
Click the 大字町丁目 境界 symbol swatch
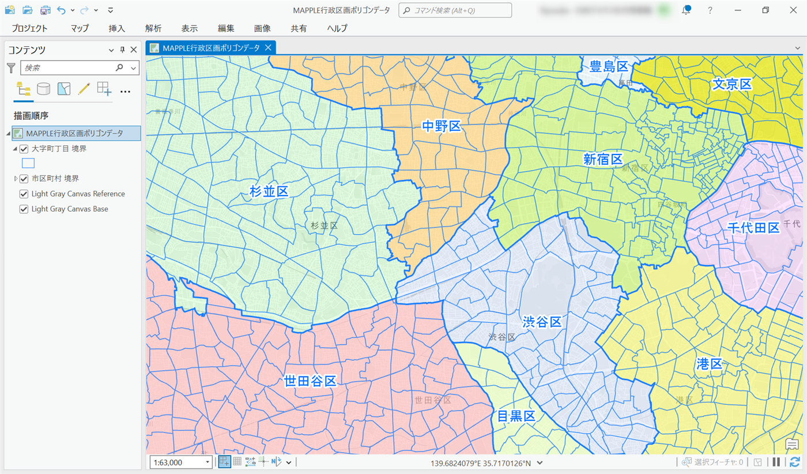[28, 163]
